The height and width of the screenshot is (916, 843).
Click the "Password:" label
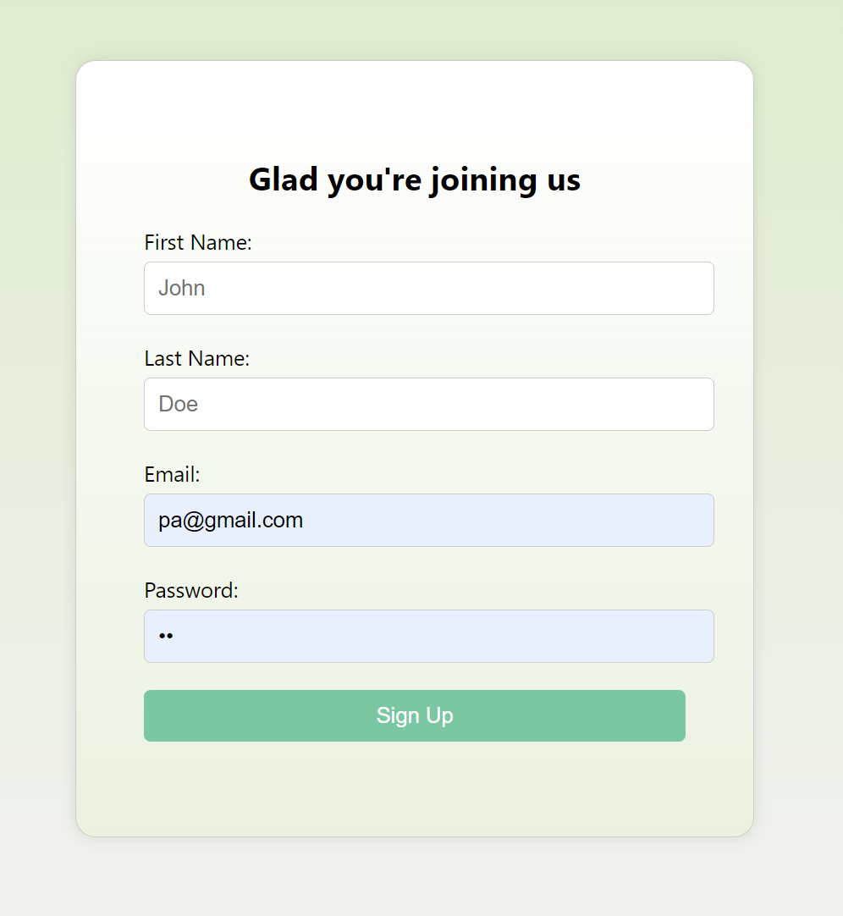coord(191,591)
